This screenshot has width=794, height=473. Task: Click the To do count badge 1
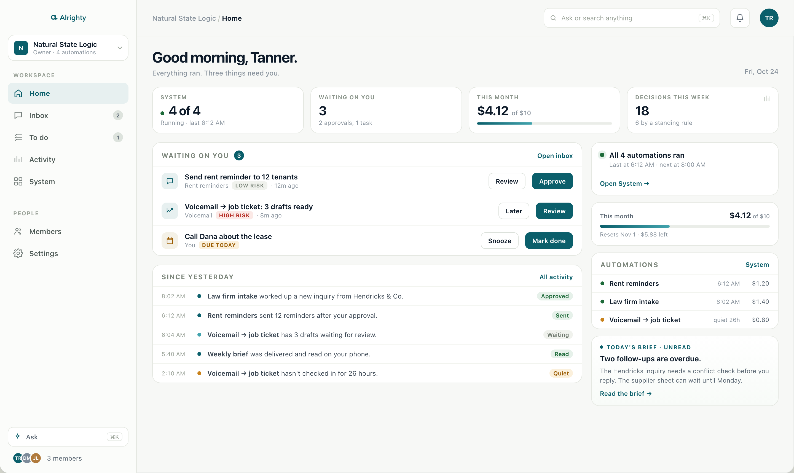118,137
